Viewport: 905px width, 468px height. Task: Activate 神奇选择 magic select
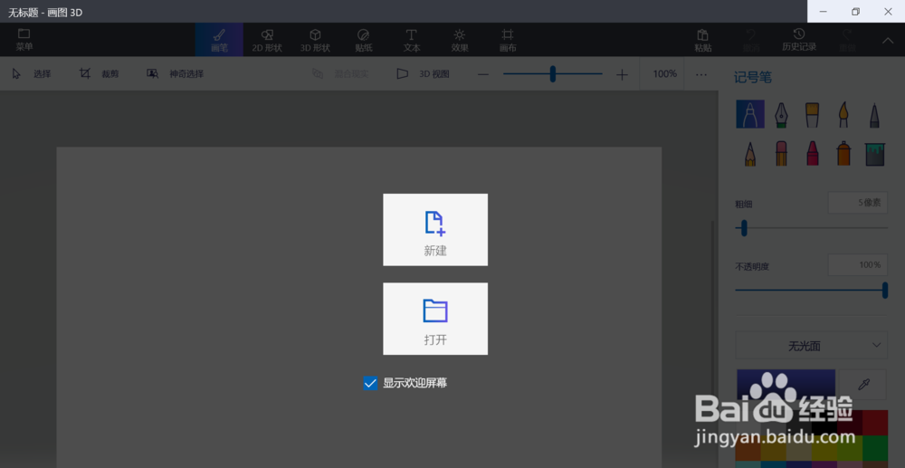175,74
